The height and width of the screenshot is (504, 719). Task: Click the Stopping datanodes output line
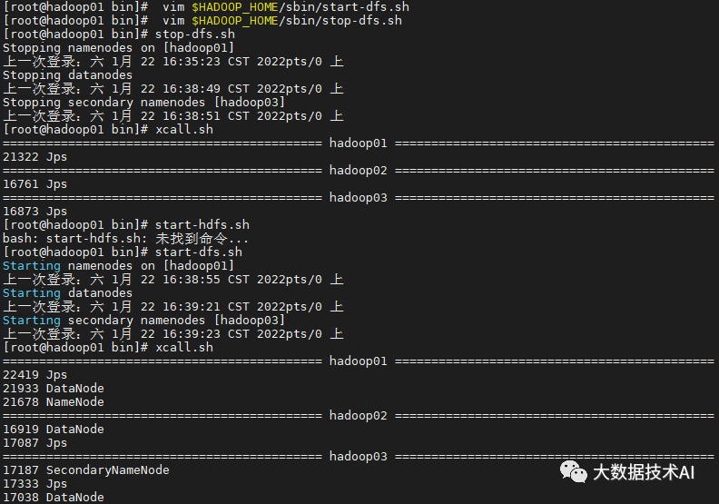[x=67, y=75]
